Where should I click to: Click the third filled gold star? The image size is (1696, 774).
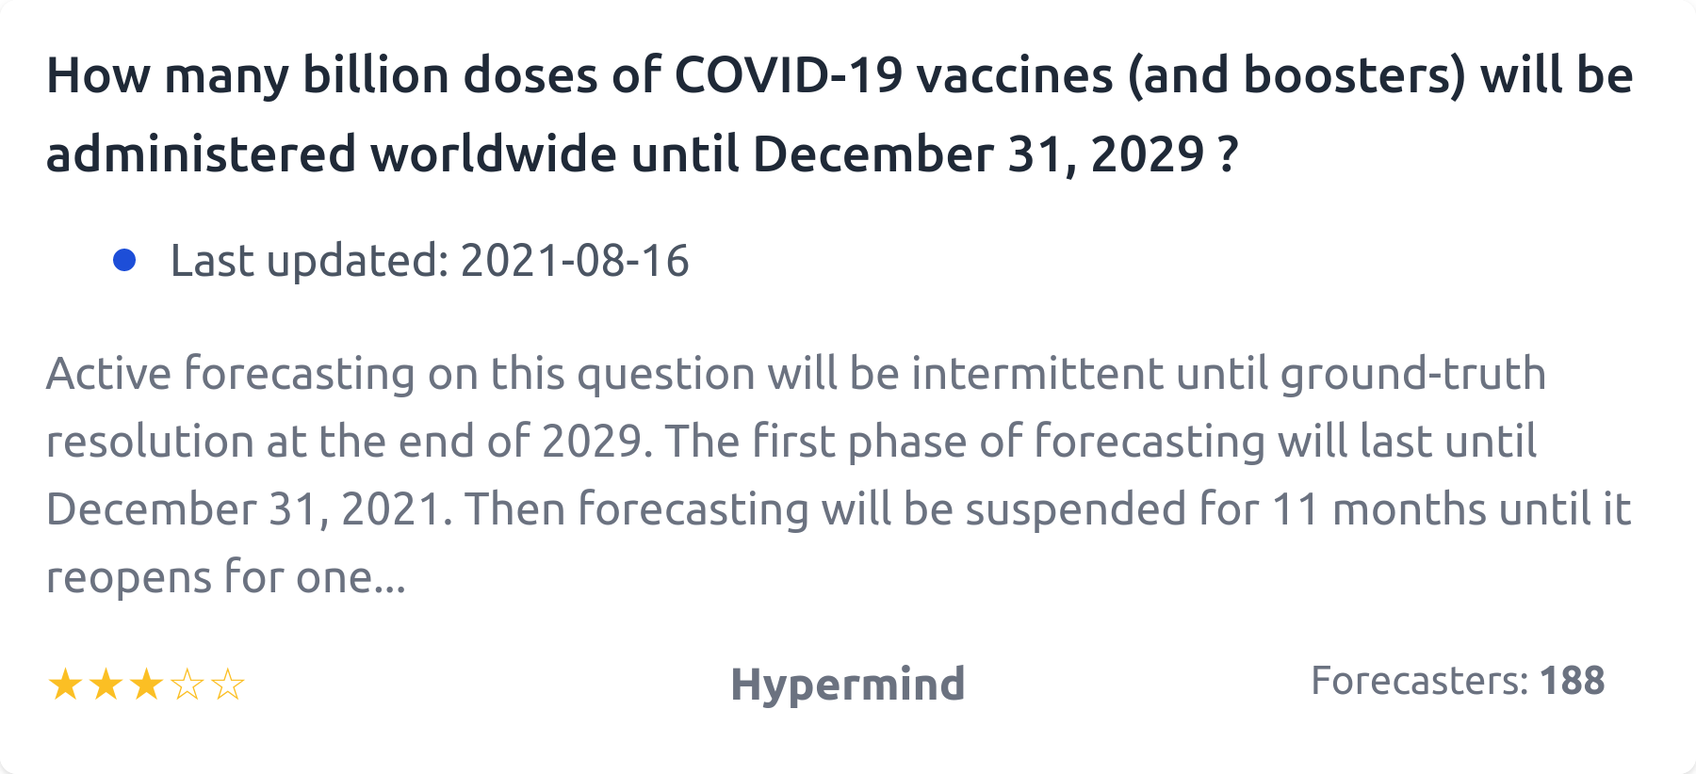146,685
